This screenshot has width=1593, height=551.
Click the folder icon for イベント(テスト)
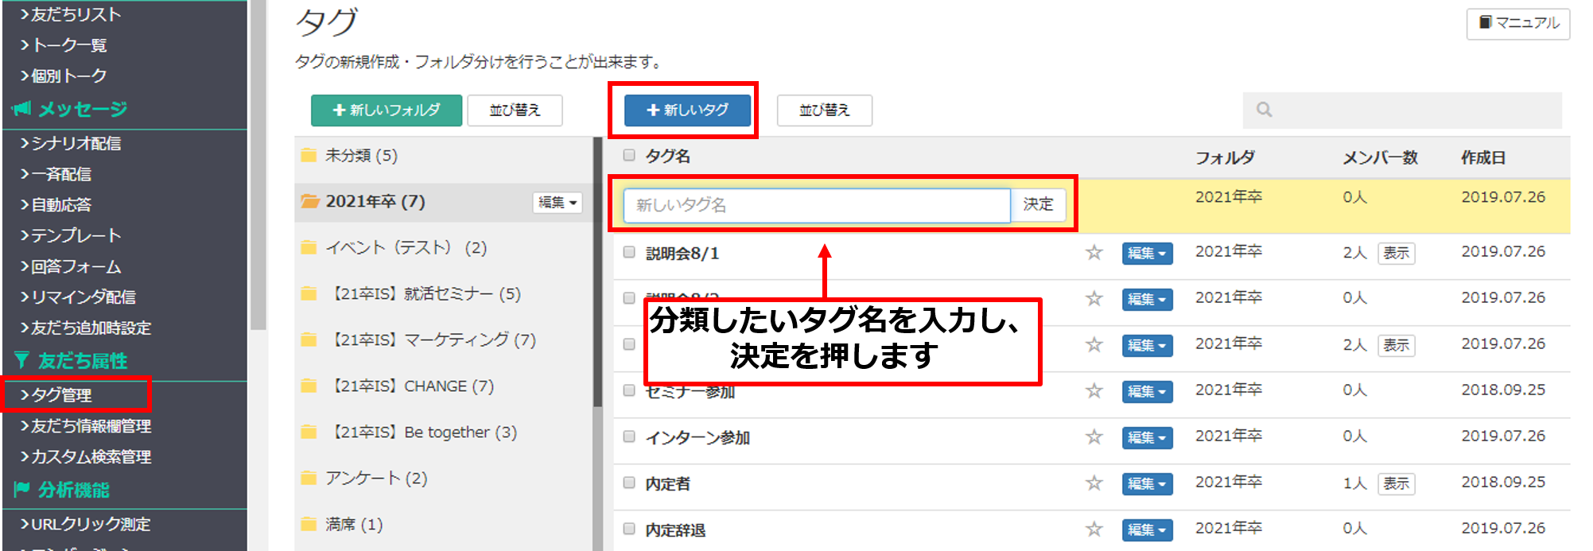click(309, 247)
